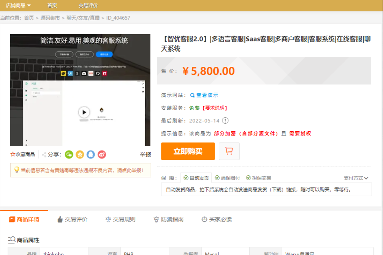Share to QQ penguin icon

tap(90, 154)
